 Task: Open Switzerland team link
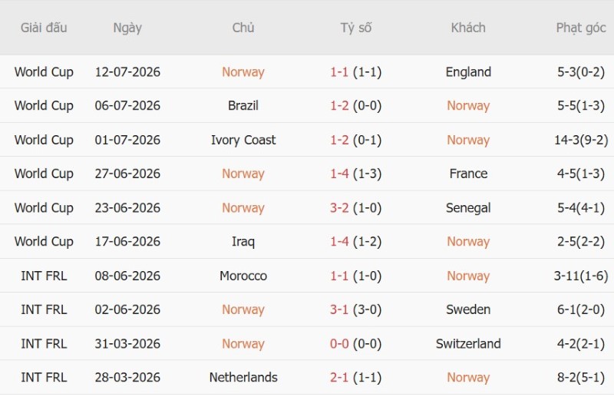pyautogui.click(x=468, y=344)
